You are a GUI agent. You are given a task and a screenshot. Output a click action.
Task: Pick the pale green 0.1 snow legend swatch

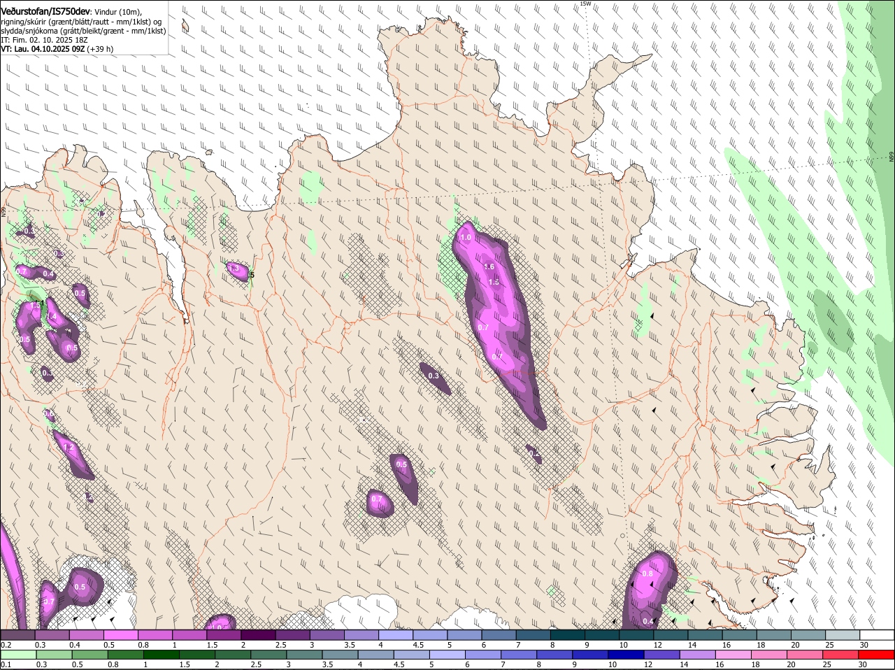click(x=18, y=655)
